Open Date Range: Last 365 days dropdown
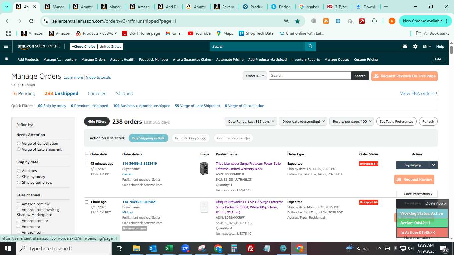 251,121
